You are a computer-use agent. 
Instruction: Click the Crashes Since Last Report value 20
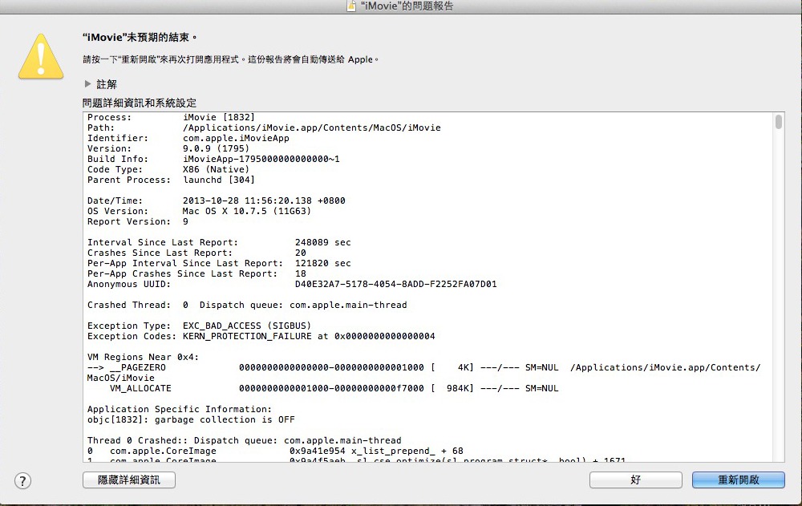301,253
